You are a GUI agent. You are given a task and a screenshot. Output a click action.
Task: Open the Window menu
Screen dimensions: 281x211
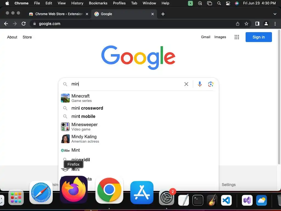coord(149,3)
